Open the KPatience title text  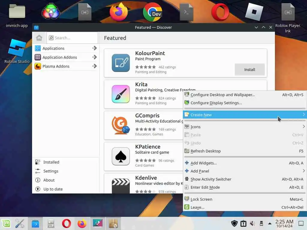(x=148, y=147)
